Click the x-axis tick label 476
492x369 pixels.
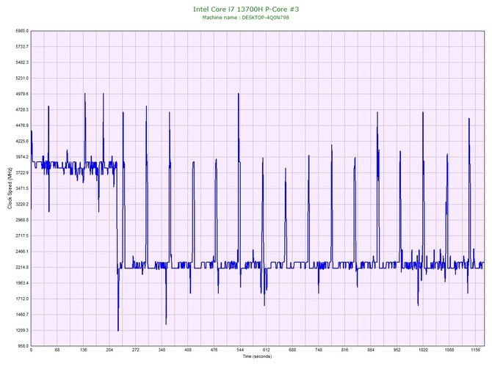click(x=214, y=350)
